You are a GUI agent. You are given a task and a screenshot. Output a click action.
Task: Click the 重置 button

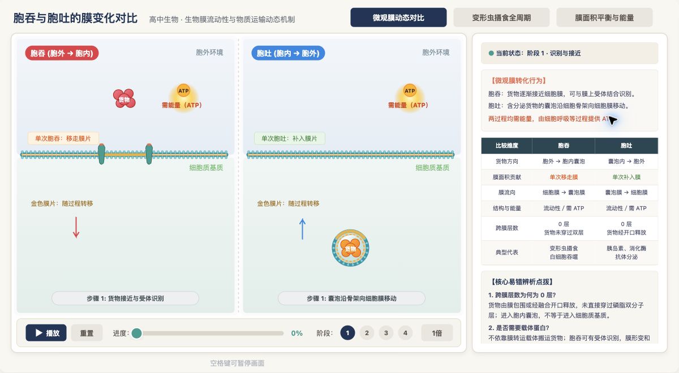87,333
